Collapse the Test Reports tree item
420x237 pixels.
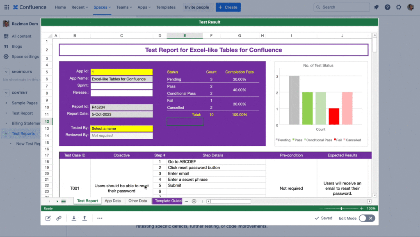tap(6, 133)
